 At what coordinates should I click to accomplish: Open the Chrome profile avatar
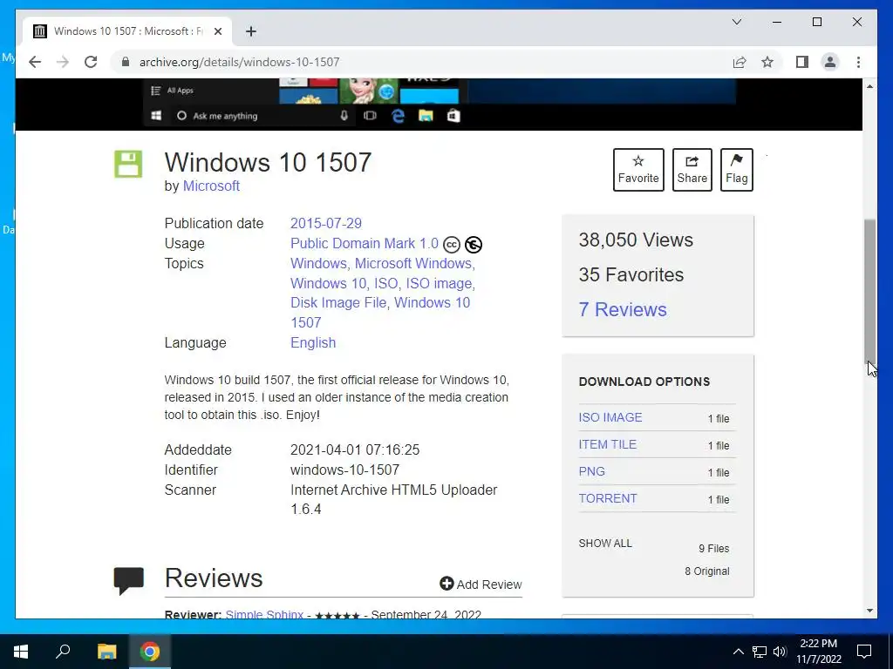[x=830, y=62]
